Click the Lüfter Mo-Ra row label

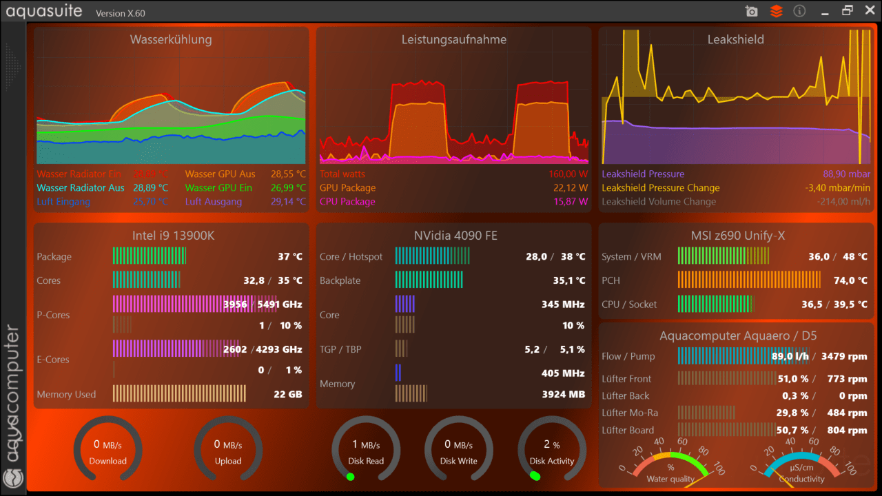point(630,413)
